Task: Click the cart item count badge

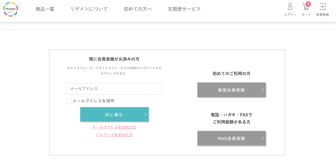Action: tap(308, 4)
